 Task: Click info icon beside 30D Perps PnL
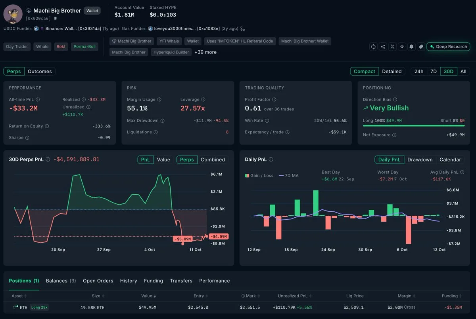point(48,159)
